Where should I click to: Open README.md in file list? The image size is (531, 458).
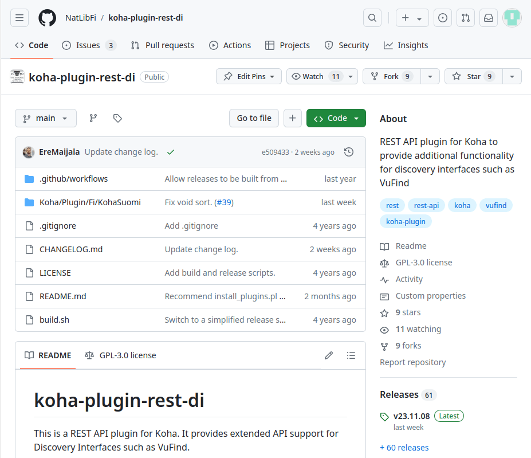(x=62, y=296)
